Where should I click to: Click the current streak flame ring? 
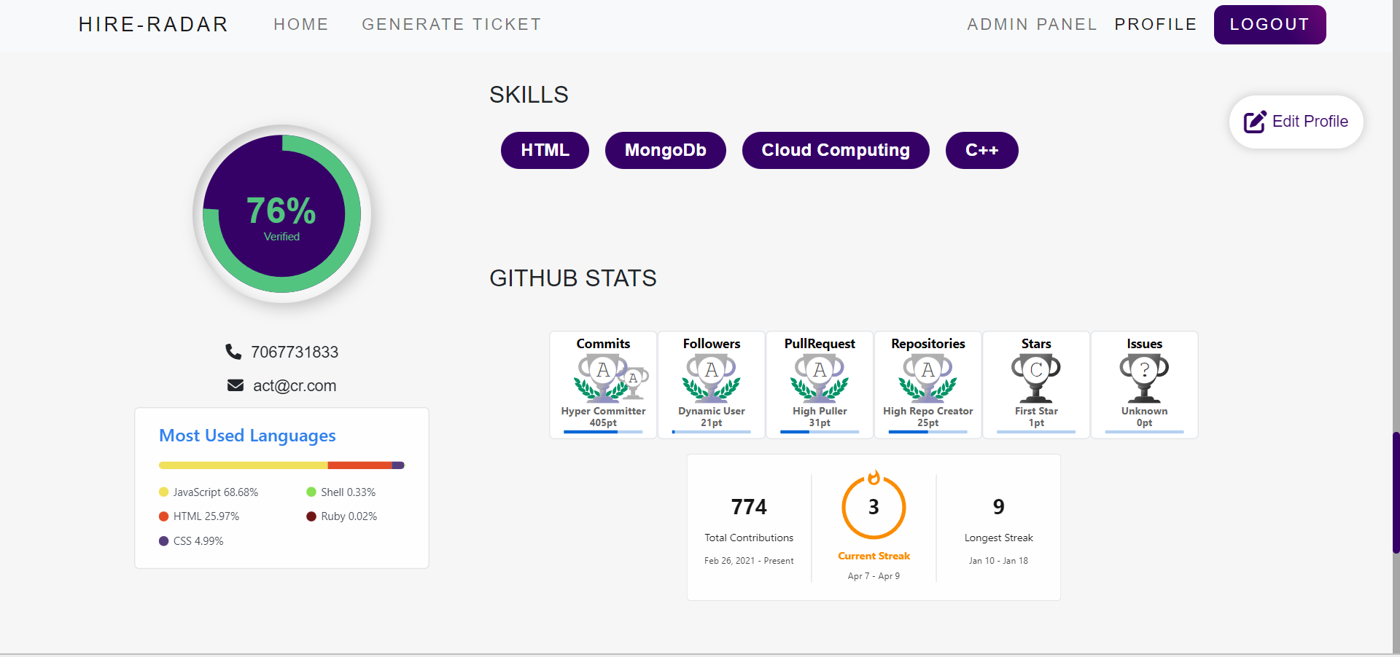(874, 507)
